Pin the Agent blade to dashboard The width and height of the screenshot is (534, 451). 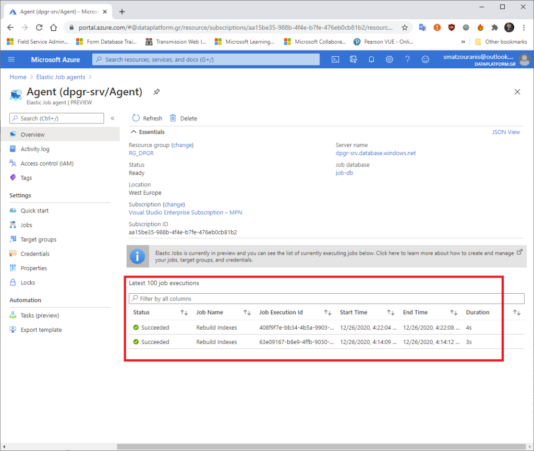[x=156, y=92]
